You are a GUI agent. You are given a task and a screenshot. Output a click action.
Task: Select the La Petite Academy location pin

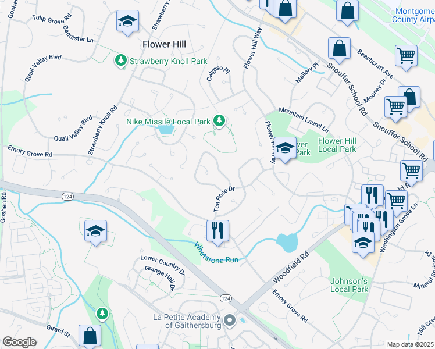point(230,320)
